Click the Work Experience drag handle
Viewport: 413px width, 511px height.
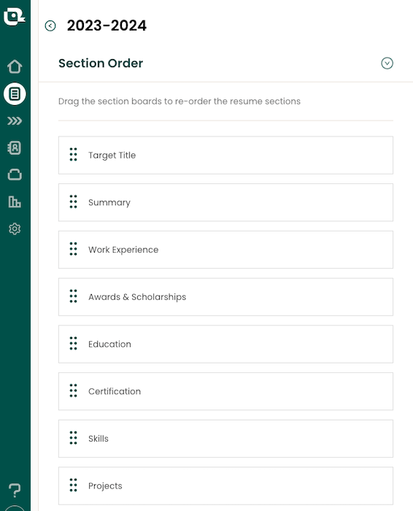73,249
